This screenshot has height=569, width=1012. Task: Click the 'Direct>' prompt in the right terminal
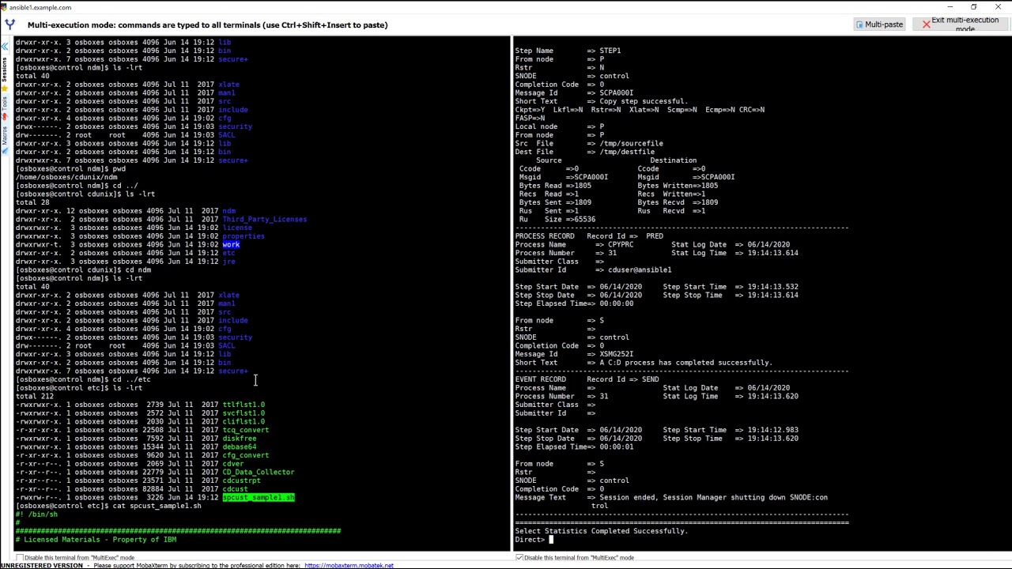530,539
